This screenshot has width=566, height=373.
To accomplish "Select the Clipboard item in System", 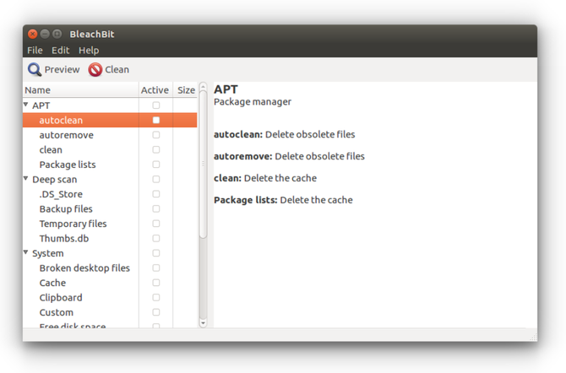I will tap(61, 298).
